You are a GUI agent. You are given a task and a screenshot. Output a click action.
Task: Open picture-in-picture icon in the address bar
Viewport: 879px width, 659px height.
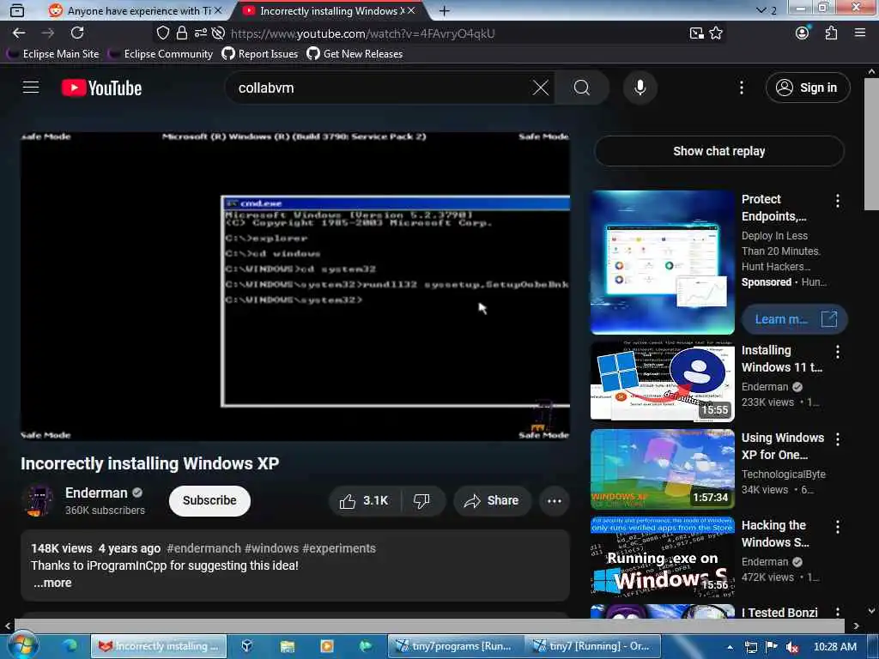pos(696,33)
